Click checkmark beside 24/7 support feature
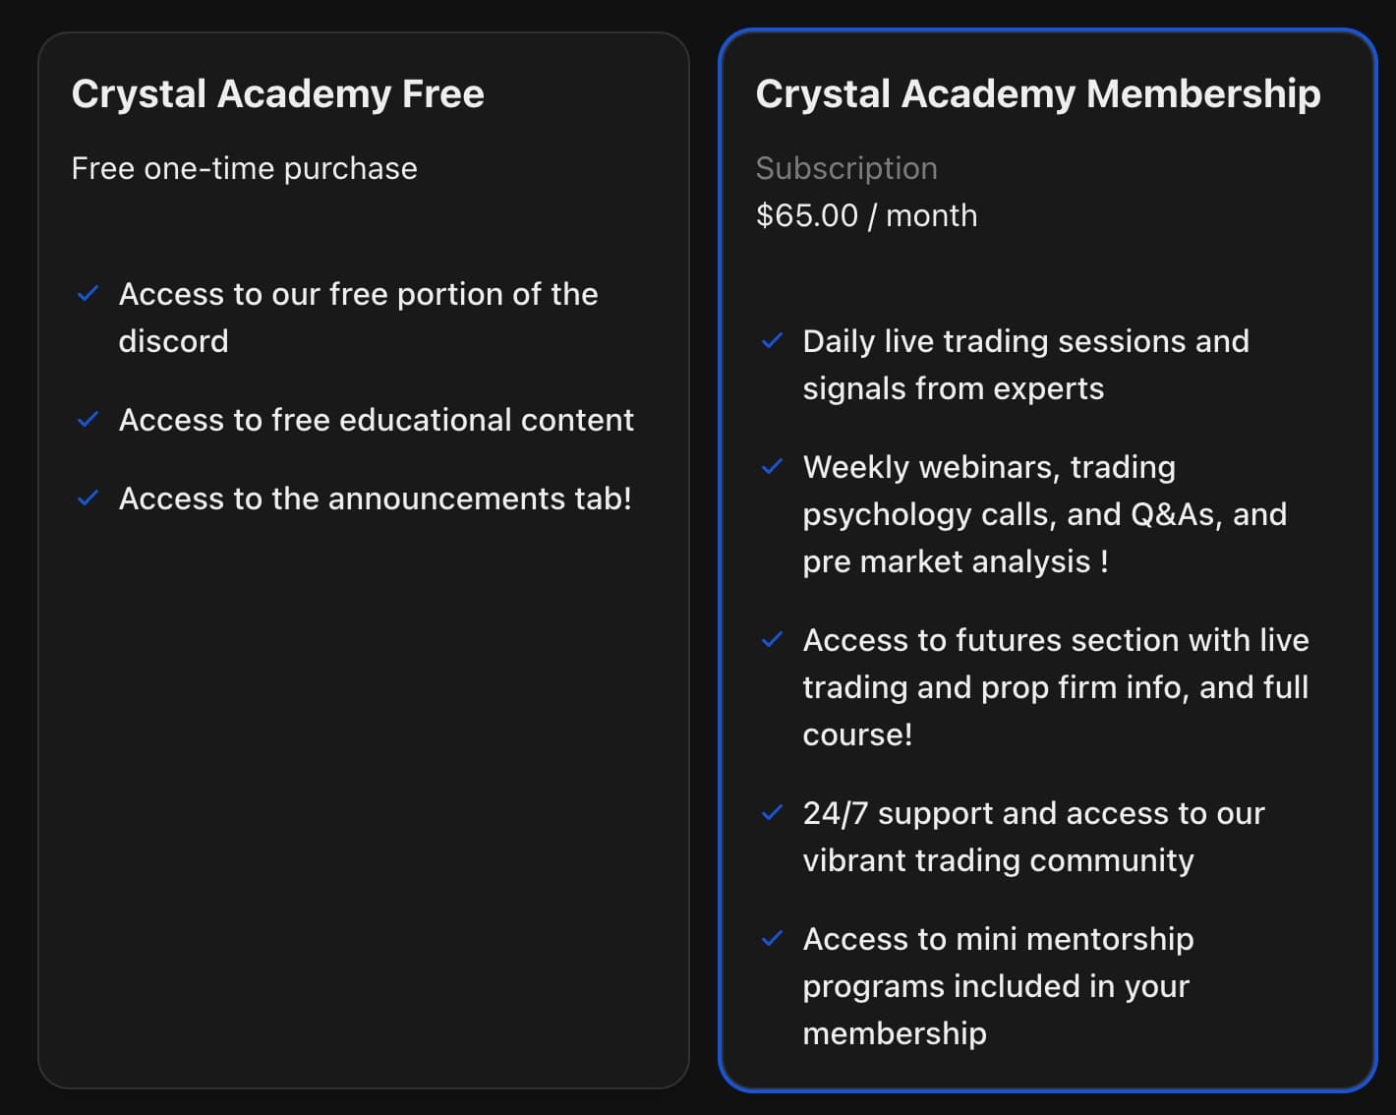1396x1115 pixels. pos(773,813)
